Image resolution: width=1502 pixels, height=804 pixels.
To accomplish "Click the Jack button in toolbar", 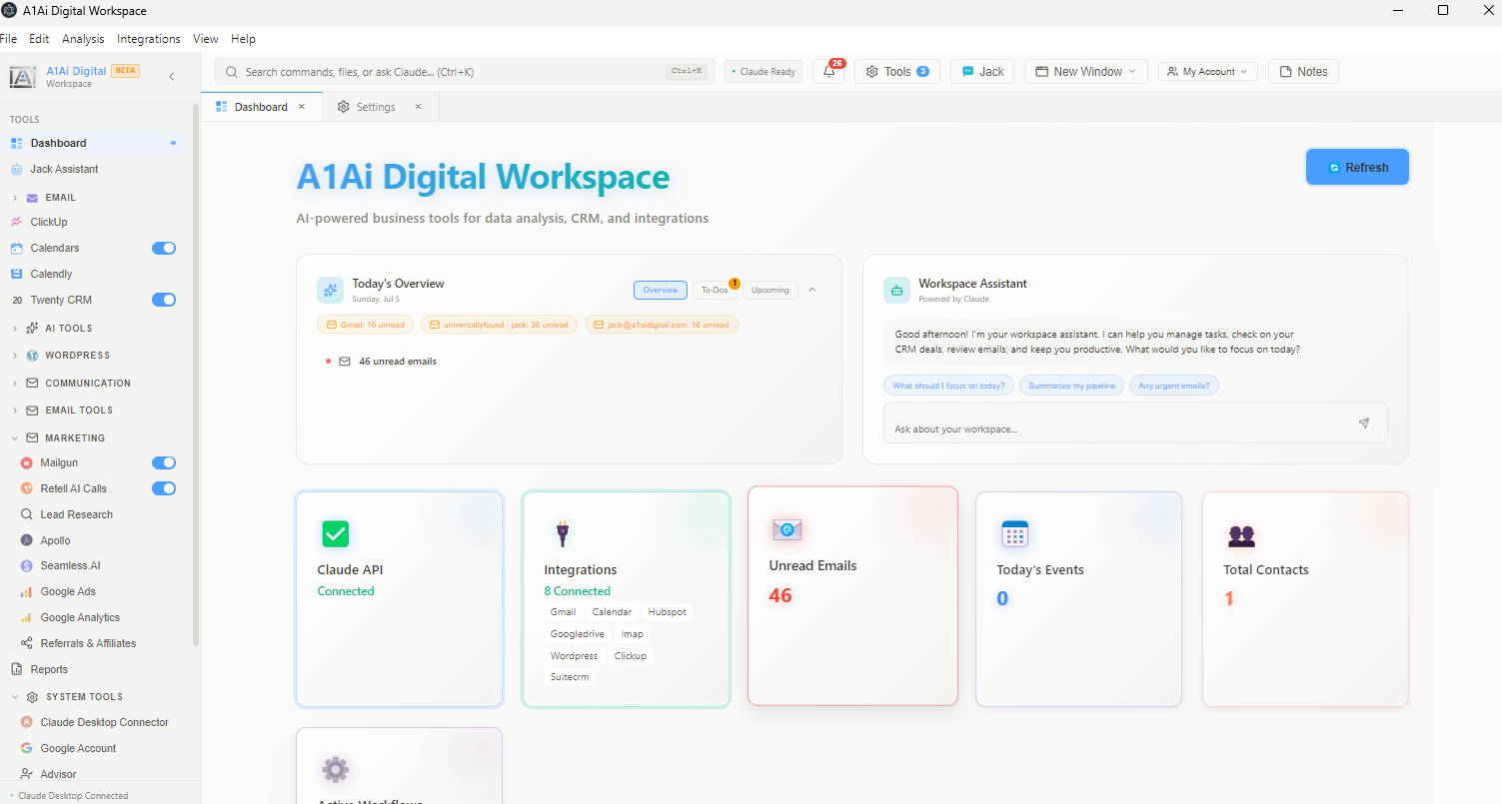I will tap(982, 72).
